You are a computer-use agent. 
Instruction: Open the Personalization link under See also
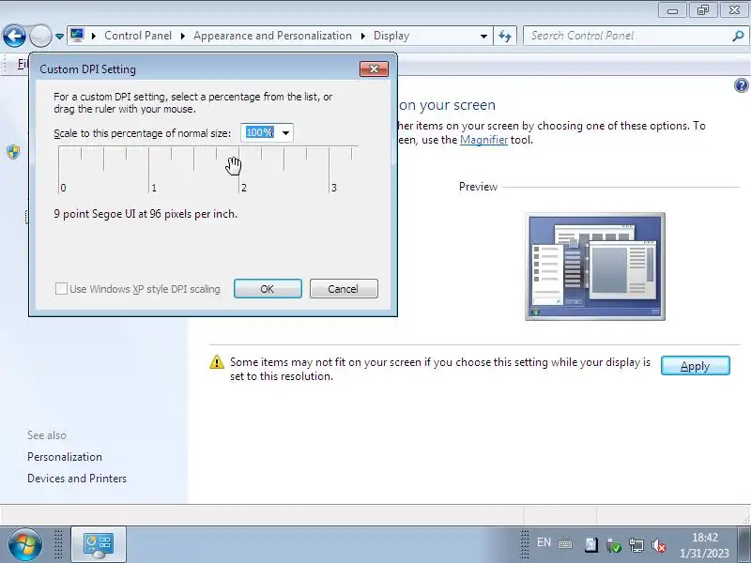tap(65, 457)
